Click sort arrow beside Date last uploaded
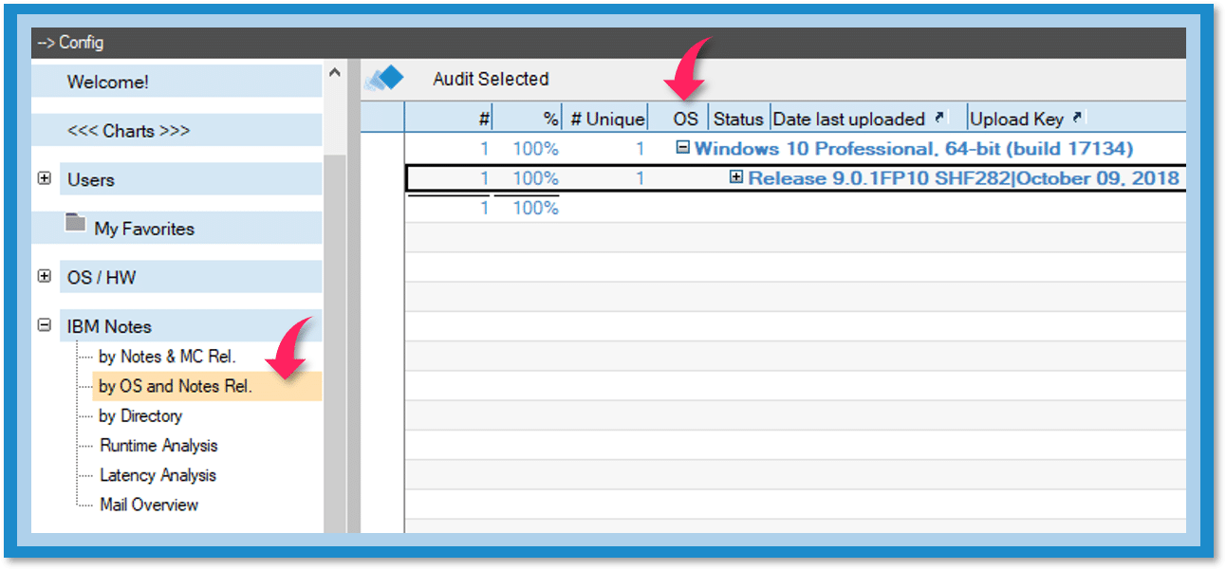This screenshot has height=570, width=1226. (938, 118)
